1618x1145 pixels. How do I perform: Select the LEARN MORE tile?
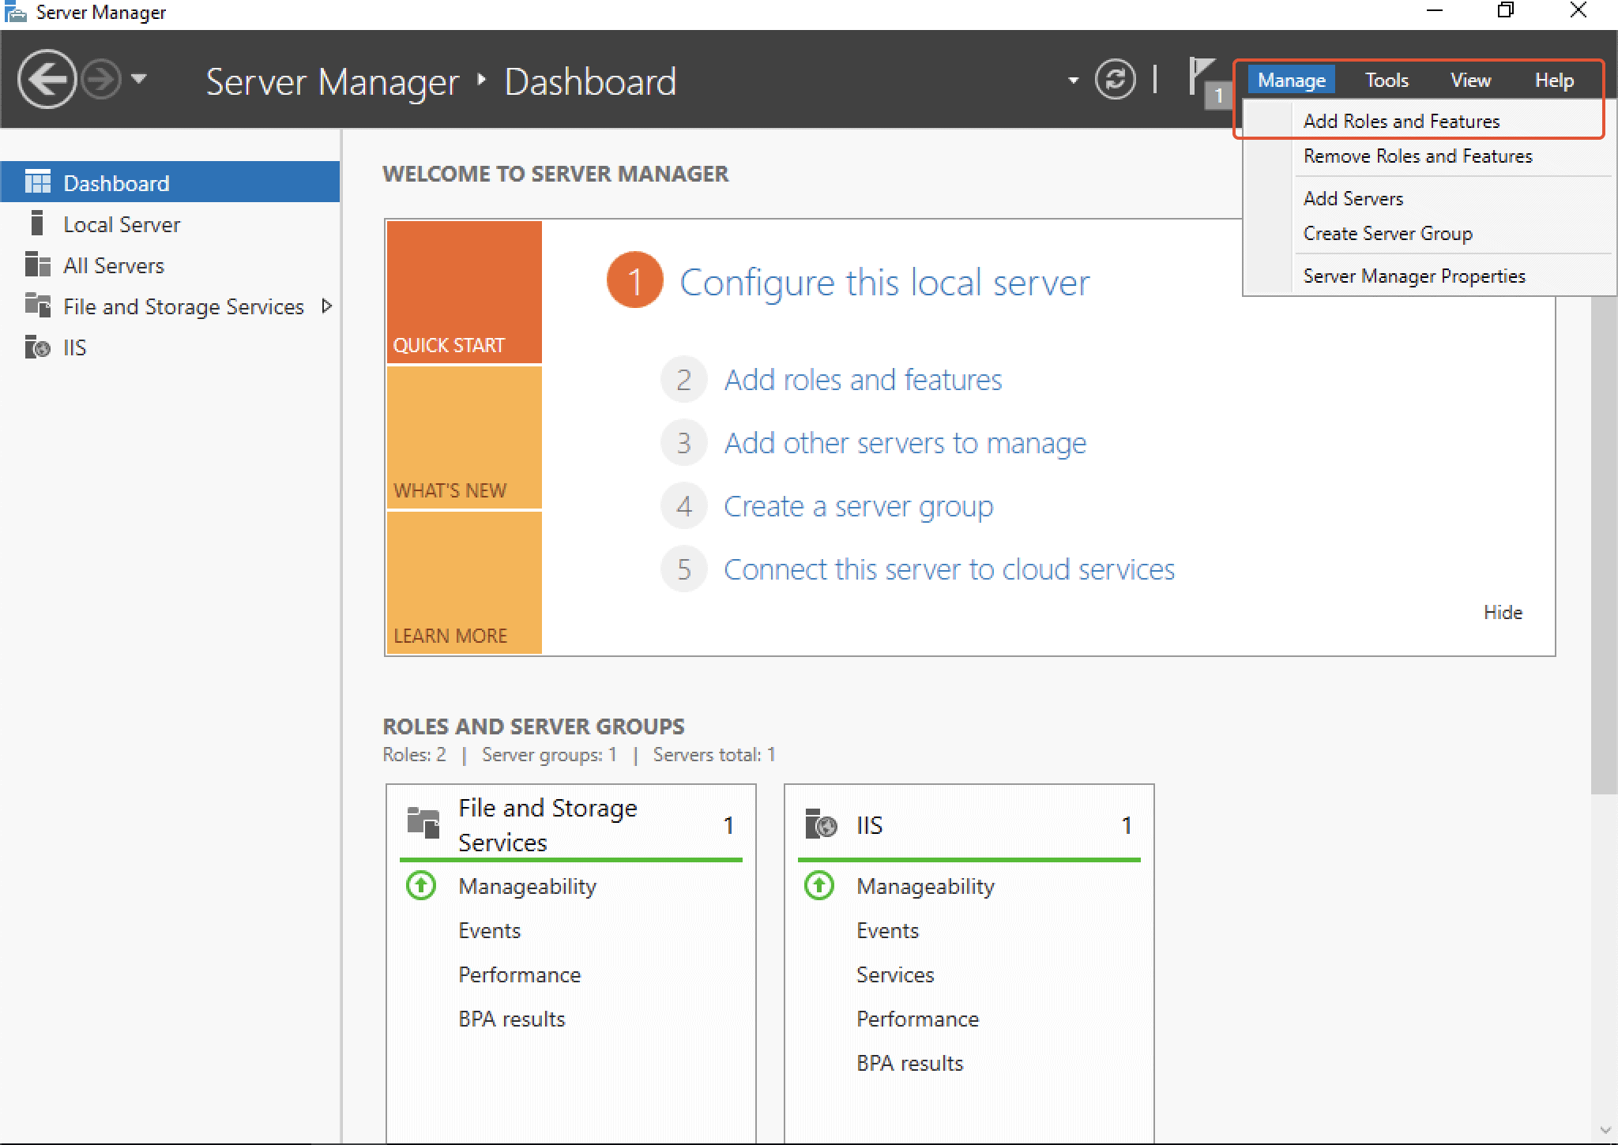pos(464,583)
